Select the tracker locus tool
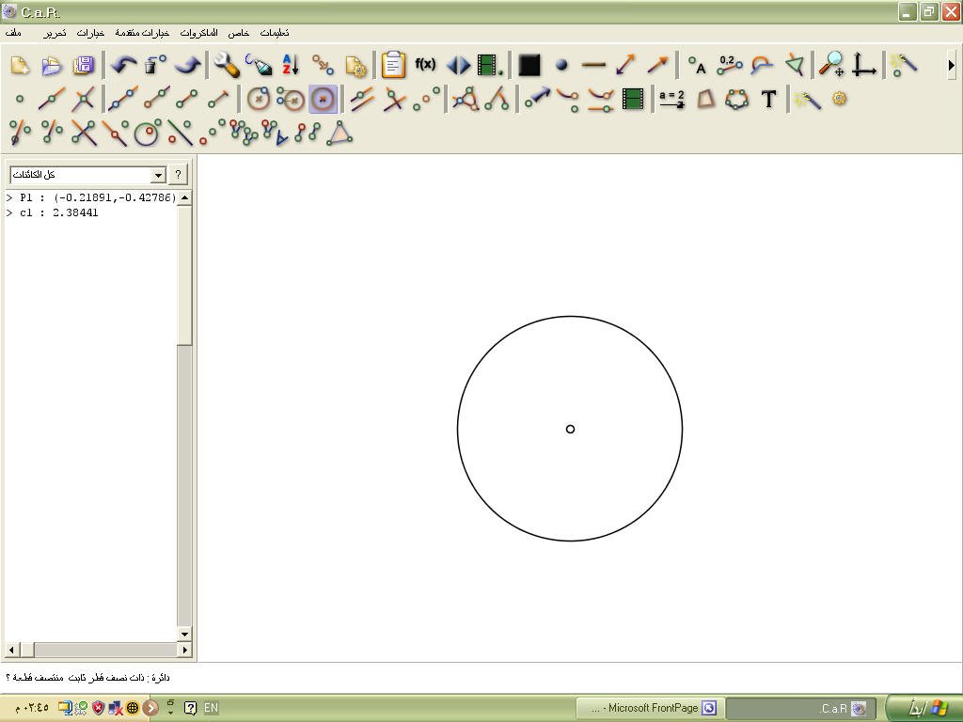The width and height of the screenshot is (963, 722). click(569, 100)
